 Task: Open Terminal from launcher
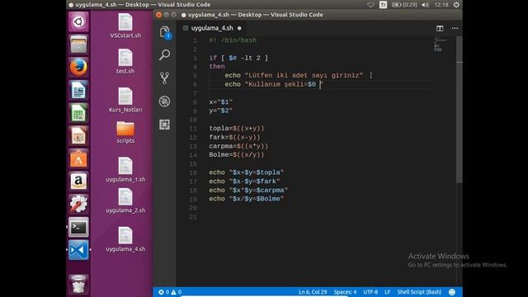coord(78,227)
